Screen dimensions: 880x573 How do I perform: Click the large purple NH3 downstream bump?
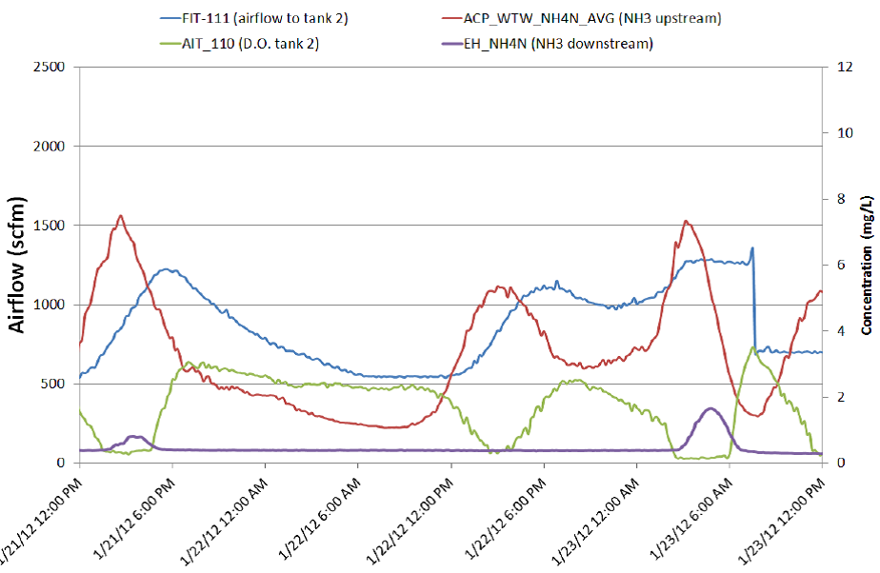point(710,408)
